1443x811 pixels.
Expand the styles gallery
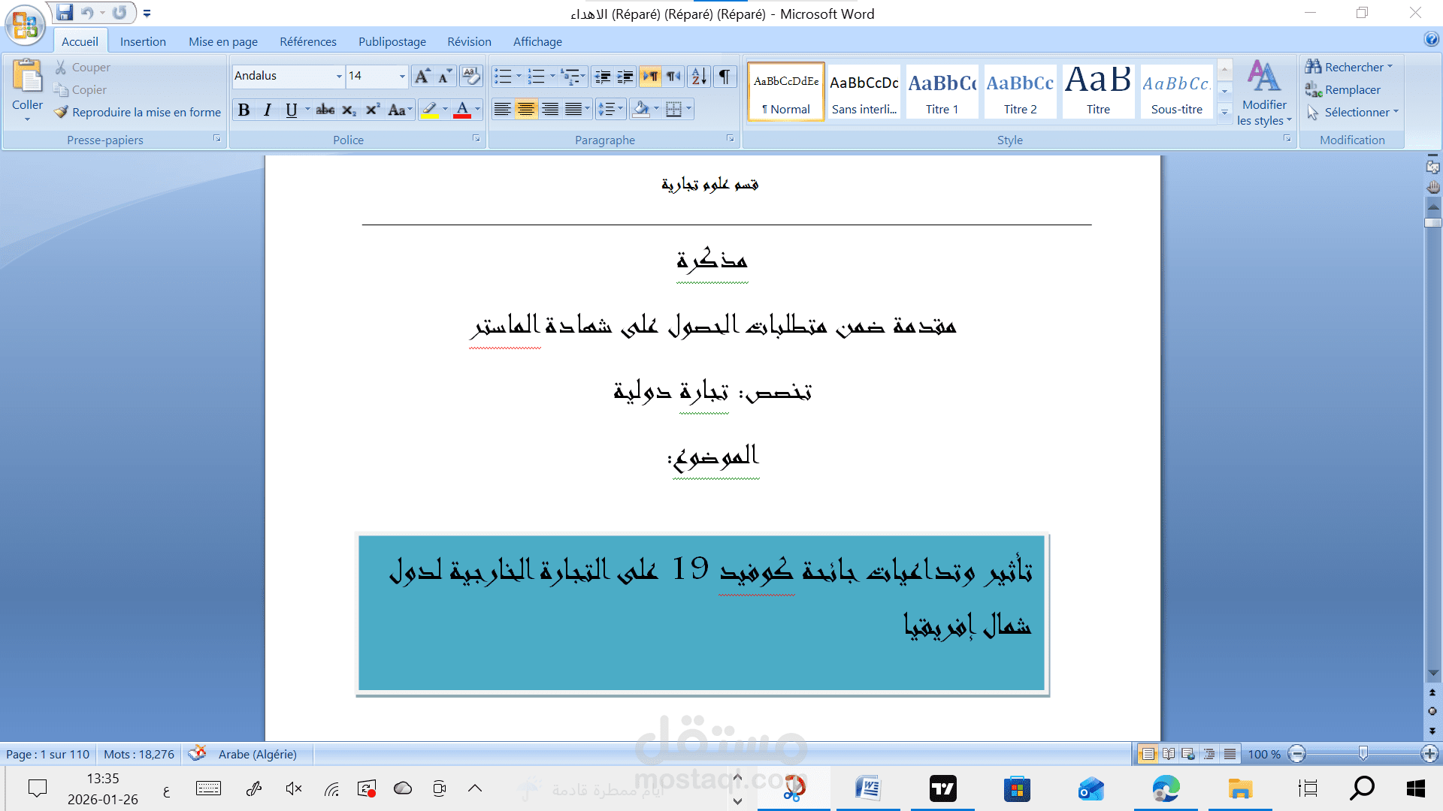1225,112
